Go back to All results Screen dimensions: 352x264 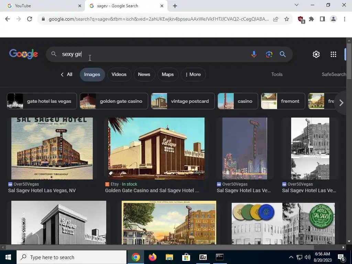point(66,75)
